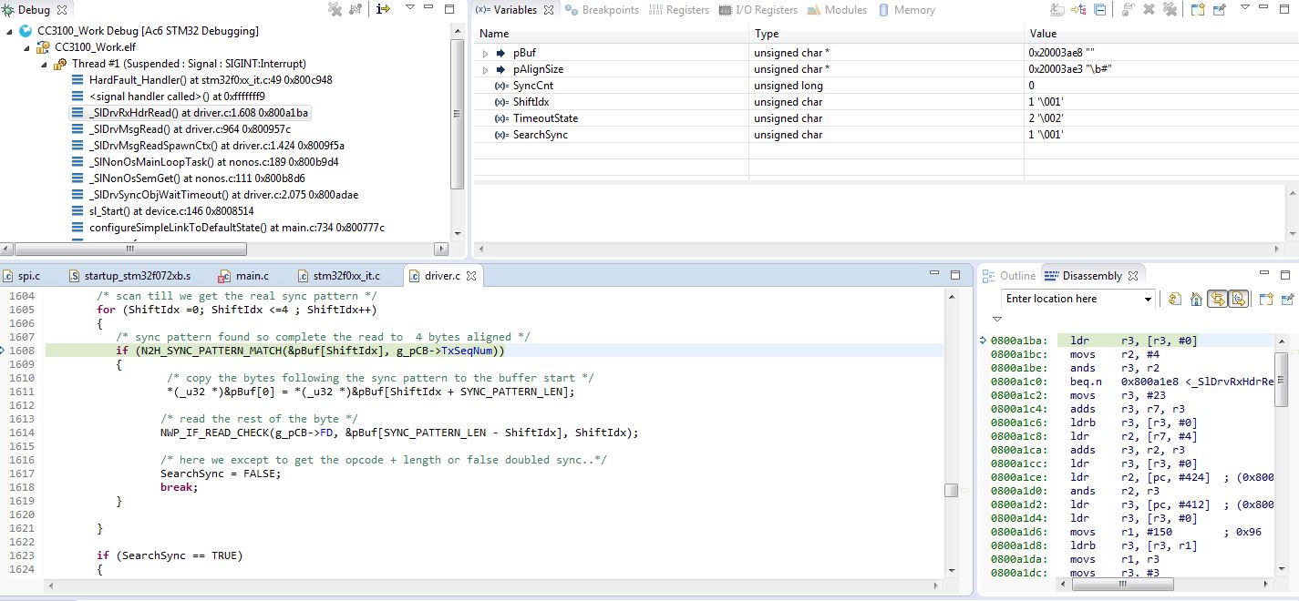Expand the pBuf variable row

pyautogui.click(x=486, y=53)
